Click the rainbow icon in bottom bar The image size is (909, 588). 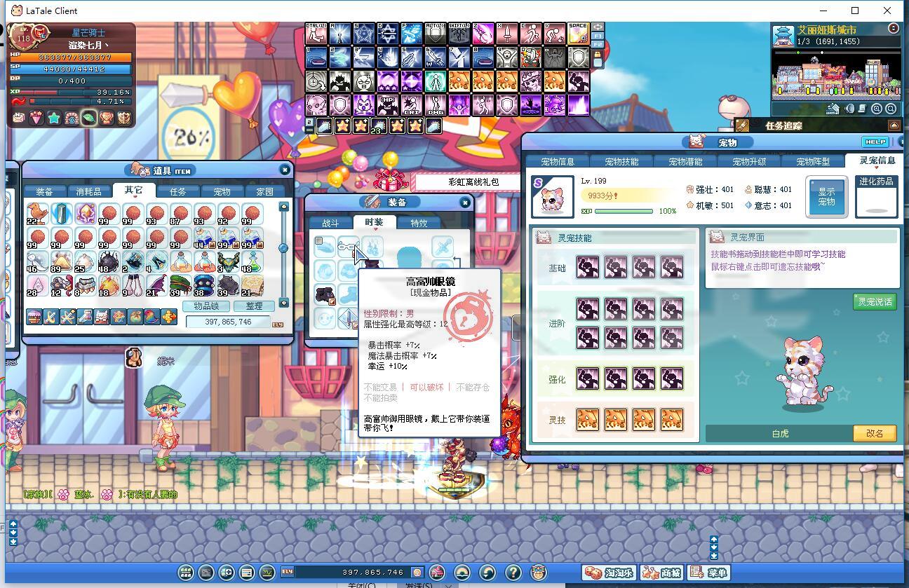(462, 573)
